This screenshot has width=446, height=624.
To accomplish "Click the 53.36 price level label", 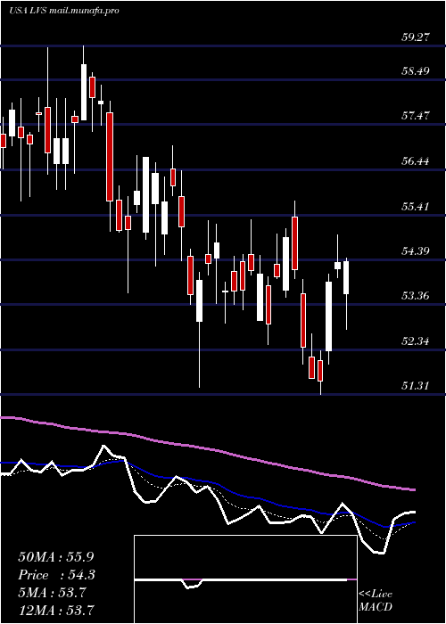I will [x=415, y=297].
